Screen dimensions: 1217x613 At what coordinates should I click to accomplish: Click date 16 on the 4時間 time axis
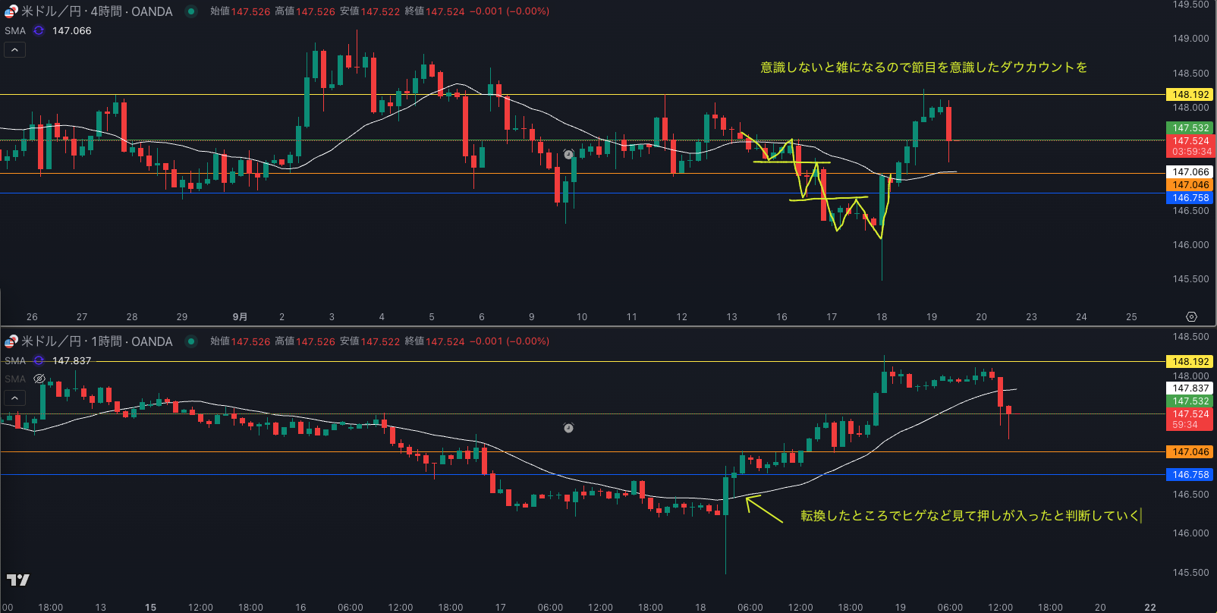[781, 316]
